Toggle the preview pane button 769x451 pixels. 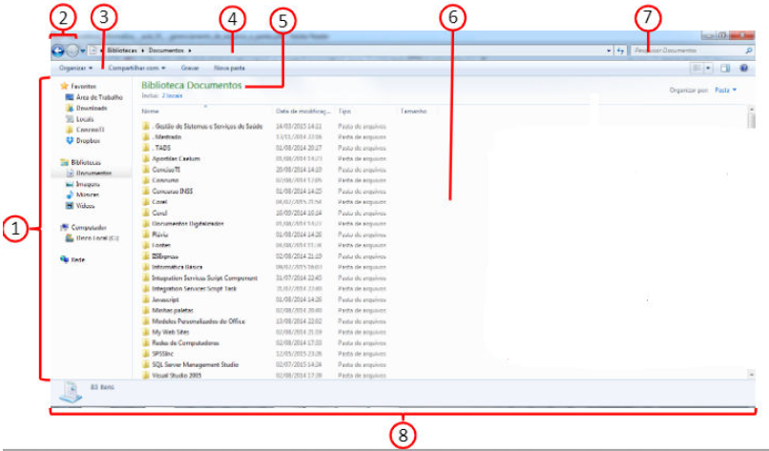(725, 69)
